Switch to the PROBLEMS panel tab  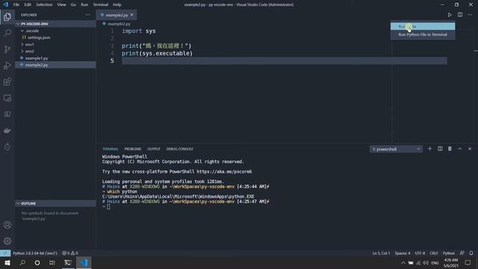133,149
